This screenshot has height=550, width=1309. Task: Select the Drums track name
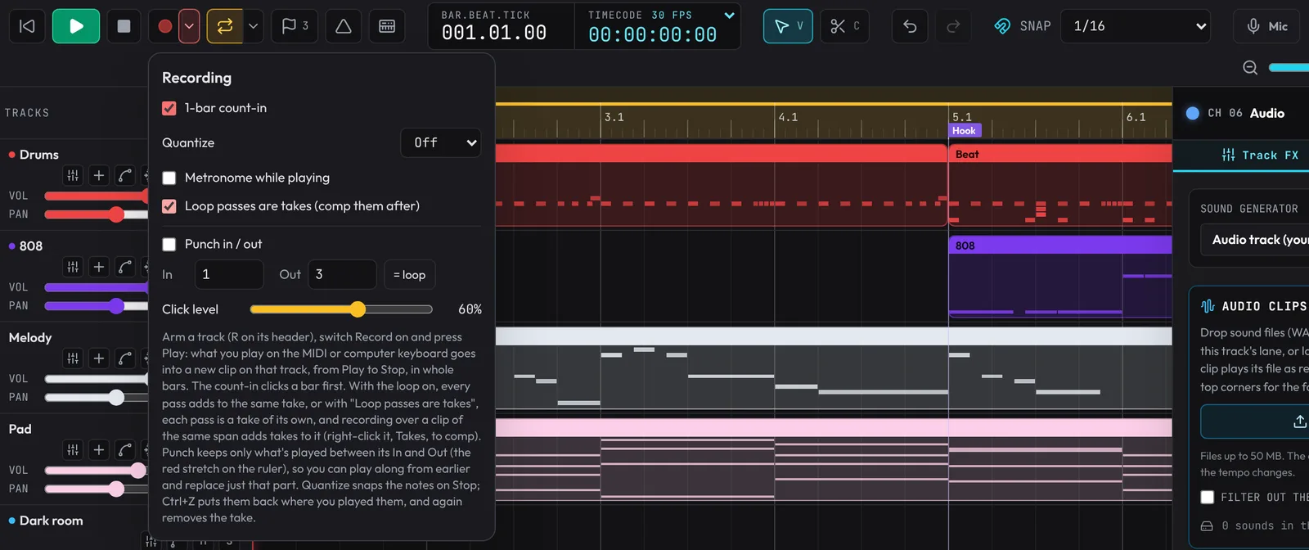[x=39, y=155]
